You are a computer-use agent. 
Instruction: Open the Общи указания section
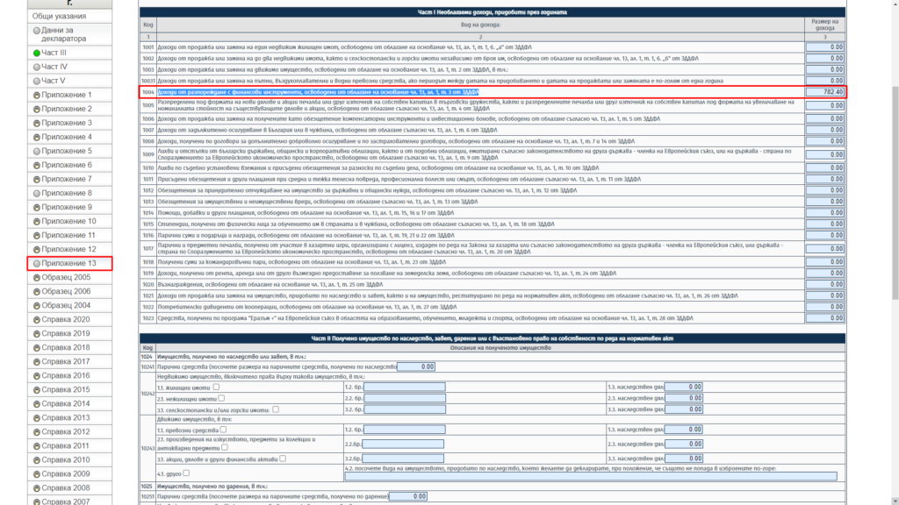pos(59,16)
